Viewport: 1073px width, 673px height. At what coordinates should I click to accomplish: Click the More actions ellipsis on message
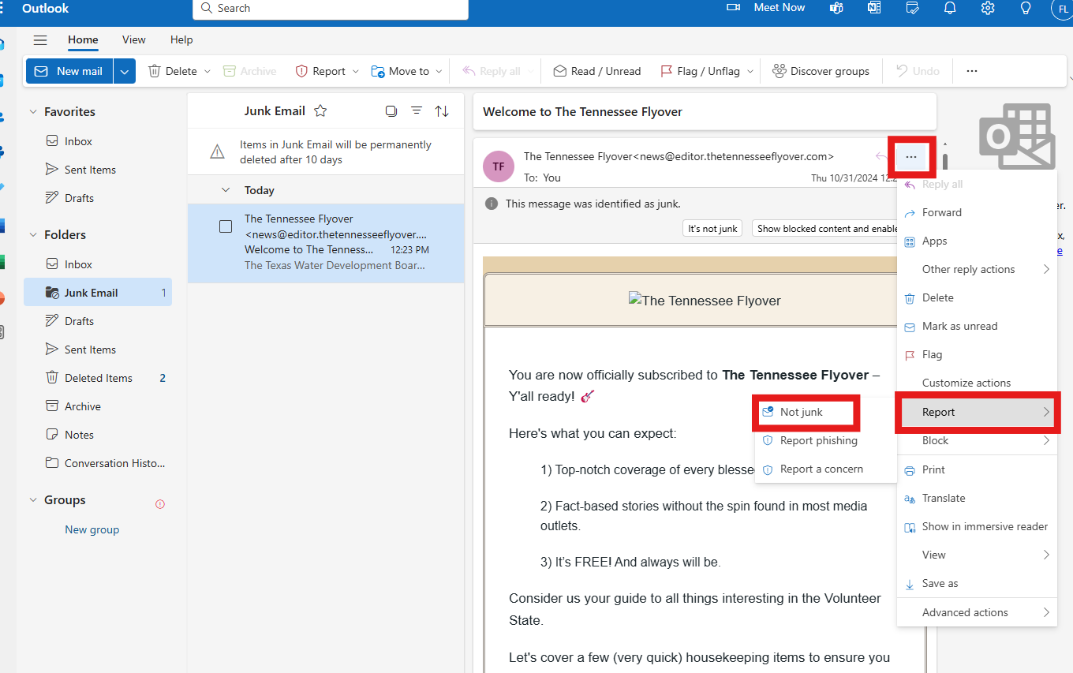click(911, 157)
